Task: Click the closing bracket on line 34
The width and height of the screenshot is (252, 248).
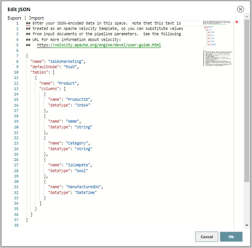Action: [40, 204]
